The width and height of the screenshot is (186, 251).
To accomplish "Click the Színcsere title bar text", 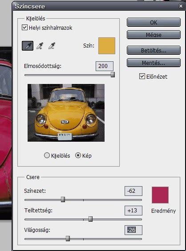I will point(30,6).
